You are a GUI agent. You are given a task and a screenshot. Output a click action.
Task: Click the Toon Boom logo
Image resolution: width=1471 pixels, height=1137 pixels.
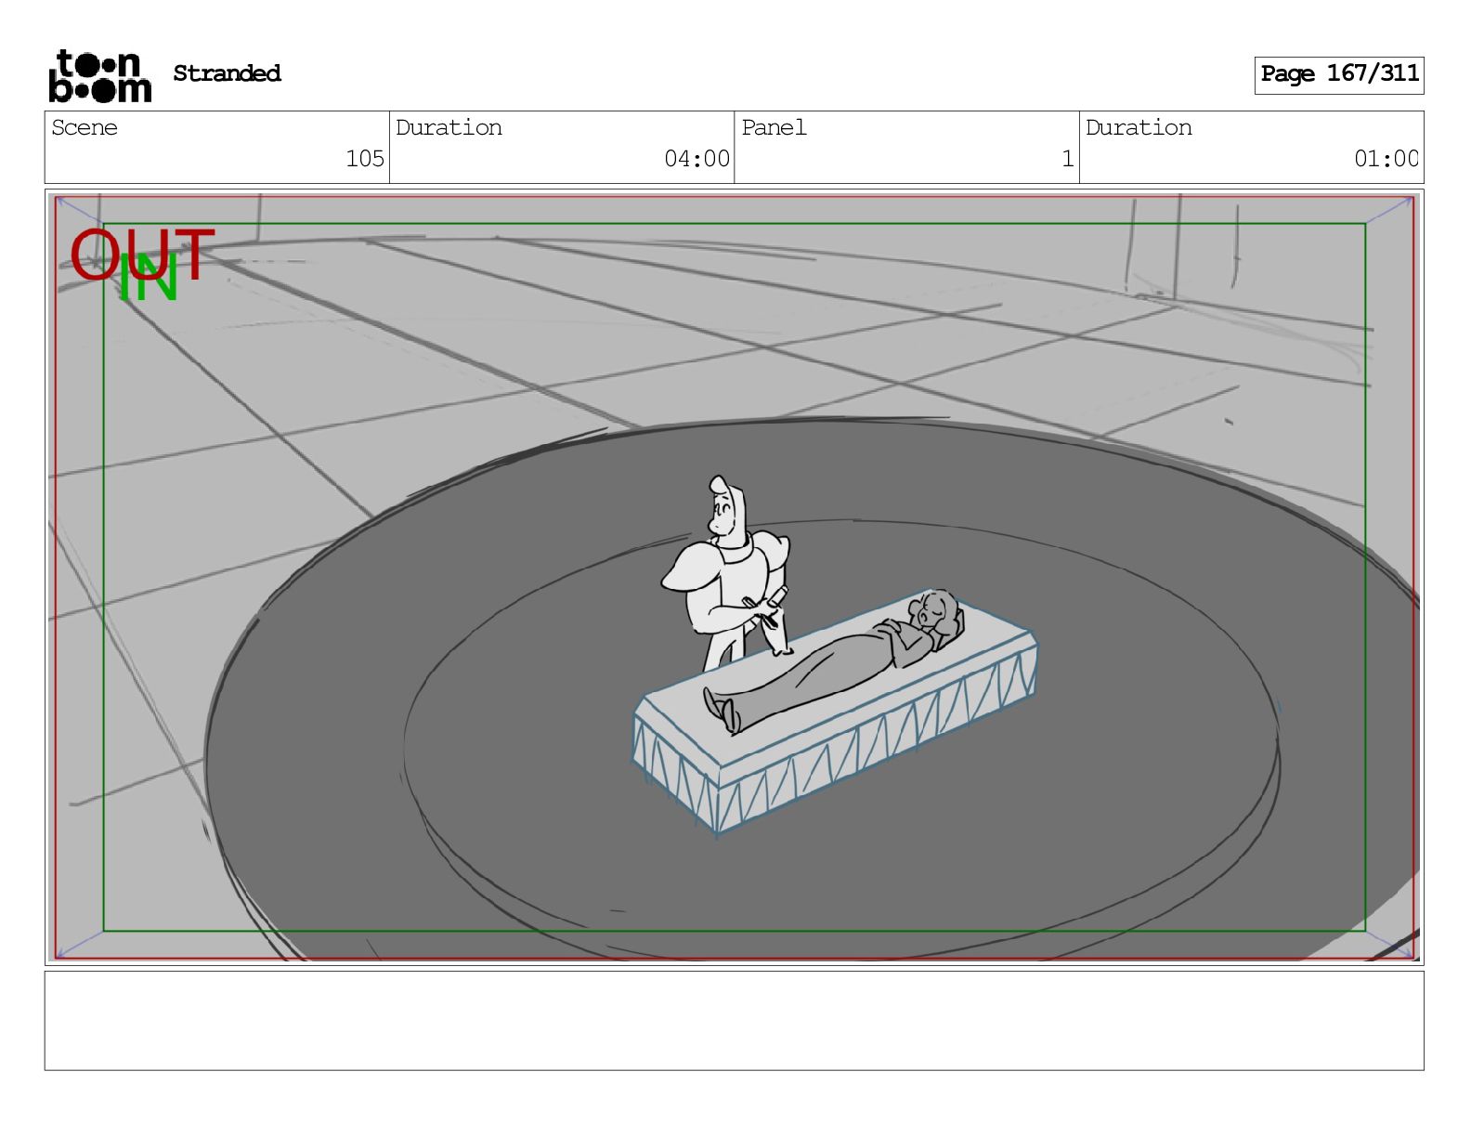99,75
